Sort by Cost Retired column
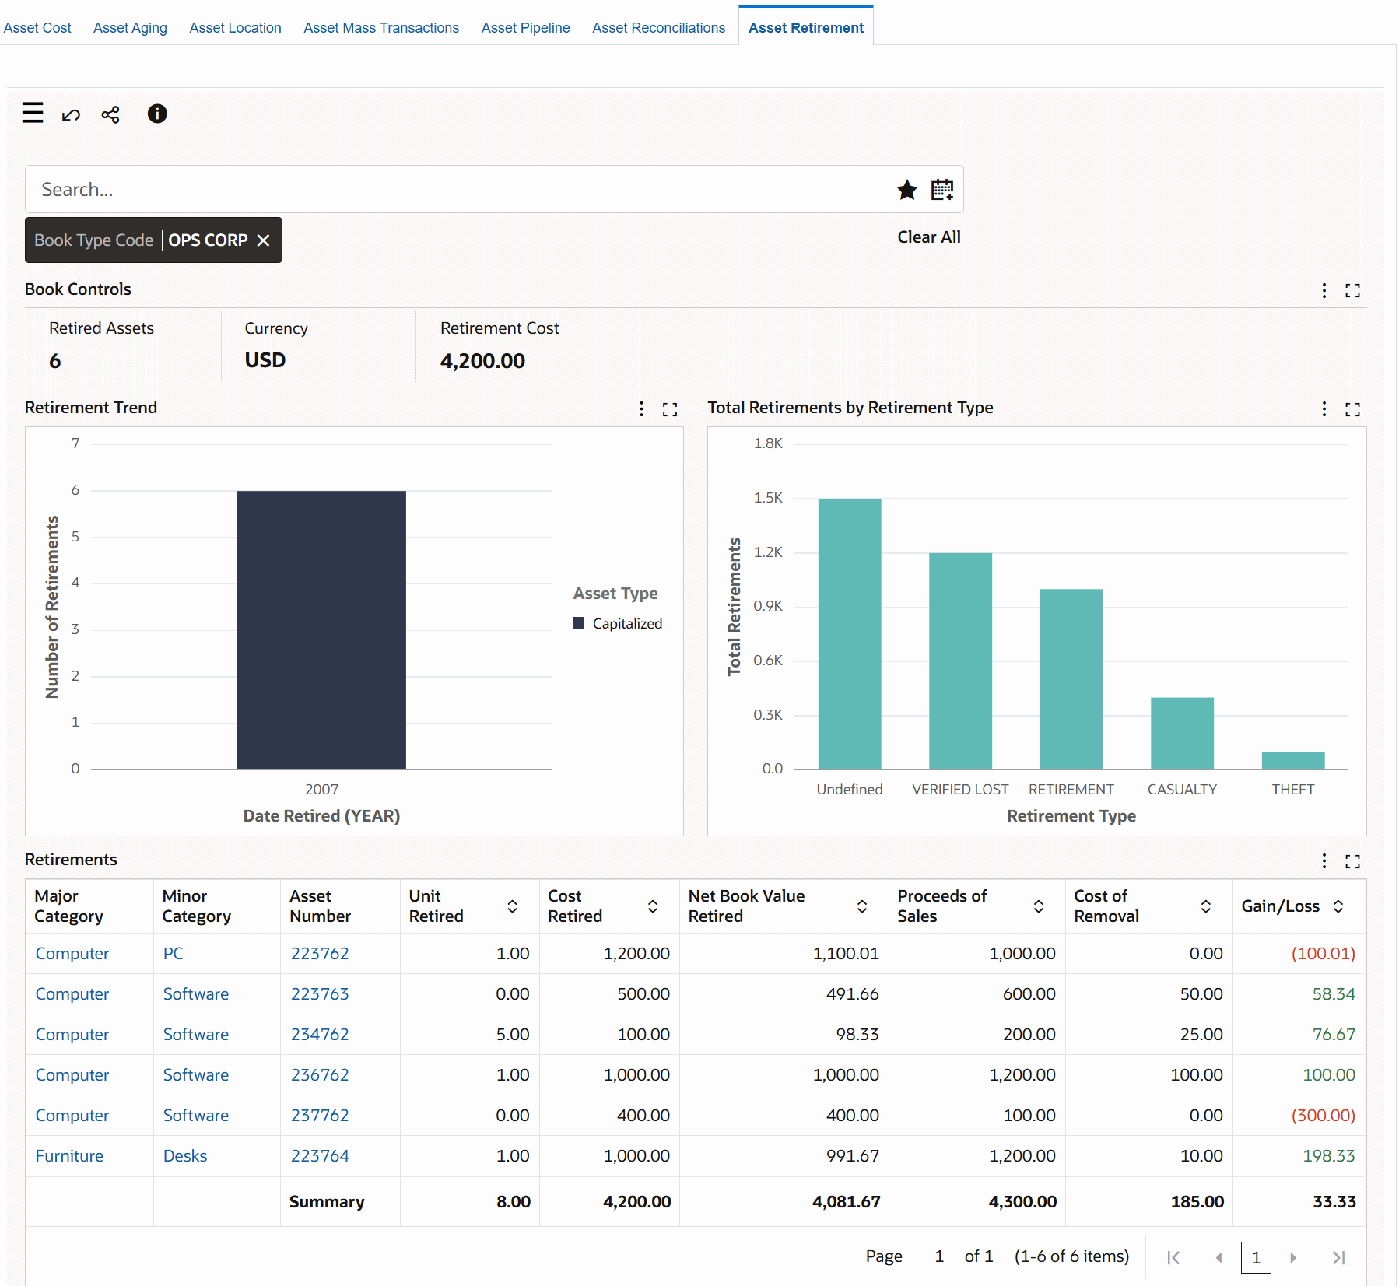The image size is (1399, 1286). (x=653, y=906)
